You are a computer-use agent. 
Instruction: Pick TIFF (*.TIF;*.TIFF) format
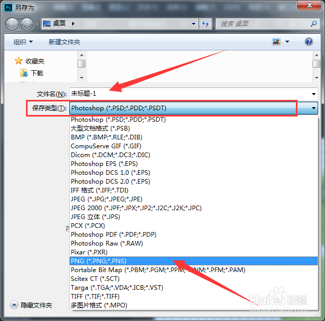pos(193,297)
